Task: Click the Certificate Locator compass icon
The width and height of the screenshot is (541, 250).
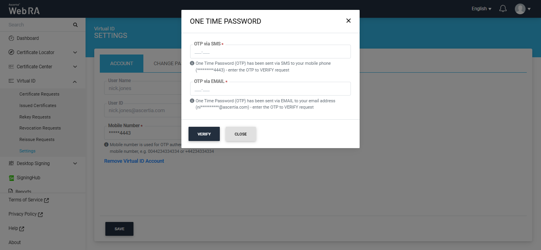Action: [x=11, y=53]
